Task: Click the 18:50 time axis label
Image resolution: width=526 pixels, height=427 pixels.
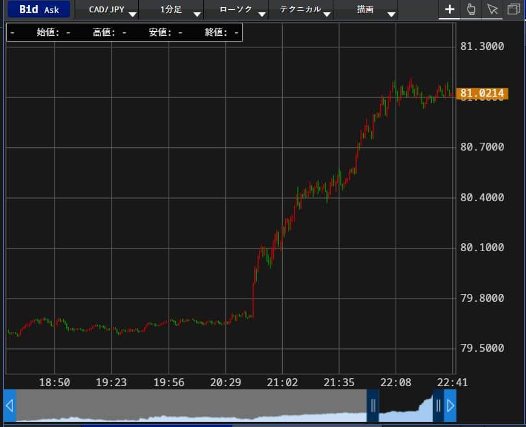Action: pos(54,382)
